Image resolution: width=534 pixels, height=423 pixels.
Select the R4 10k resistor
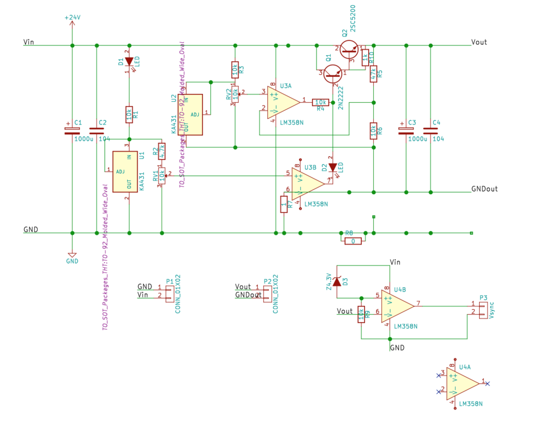coord(321,102)
